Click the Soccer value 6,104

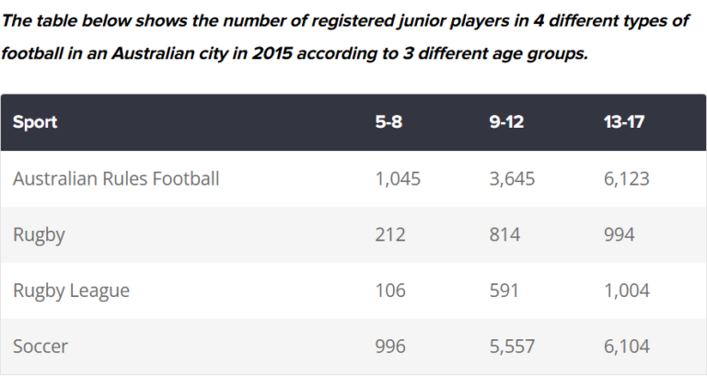point(626,347)
